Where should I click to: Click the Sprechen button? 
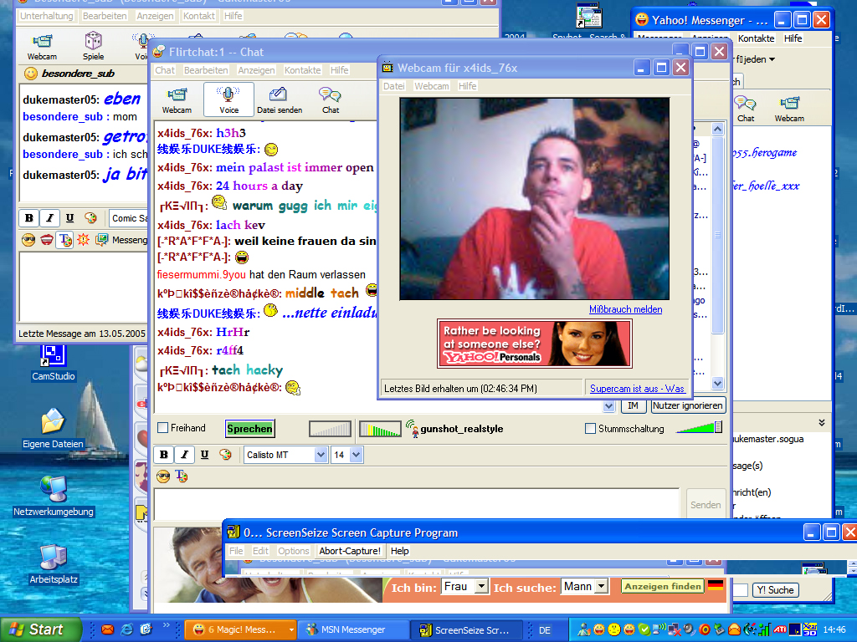pyautogui.click(x=249, y=429)
